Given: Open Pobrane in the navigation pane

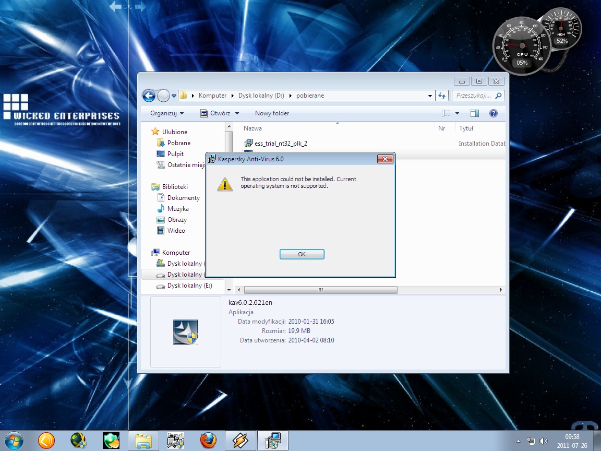Looking at the screenshot, I should tap(178, 143).
